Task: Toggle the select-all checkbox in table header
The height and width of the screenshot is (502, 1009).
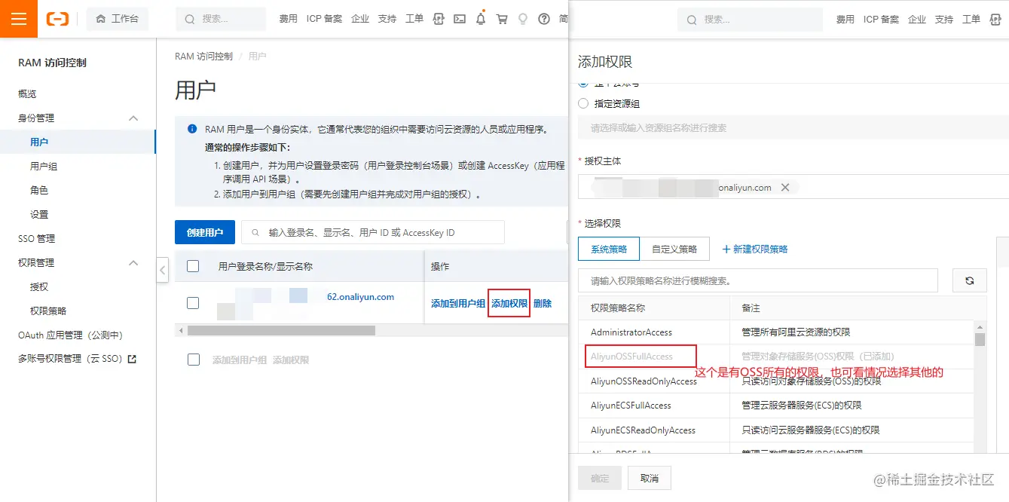Action: click(x=193, y=266)
